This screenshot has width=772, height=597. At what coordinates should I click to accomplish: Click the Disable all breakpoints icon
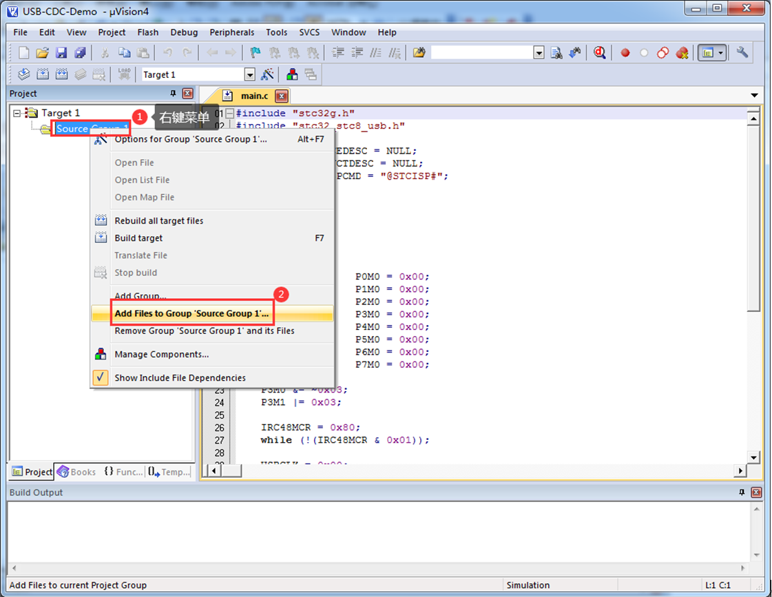(x=663, y=52)
